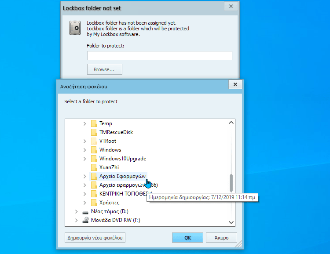Viewport: 330px width, 254px height.
Task: Expand the Temp folder node
Action: [84, 123]
